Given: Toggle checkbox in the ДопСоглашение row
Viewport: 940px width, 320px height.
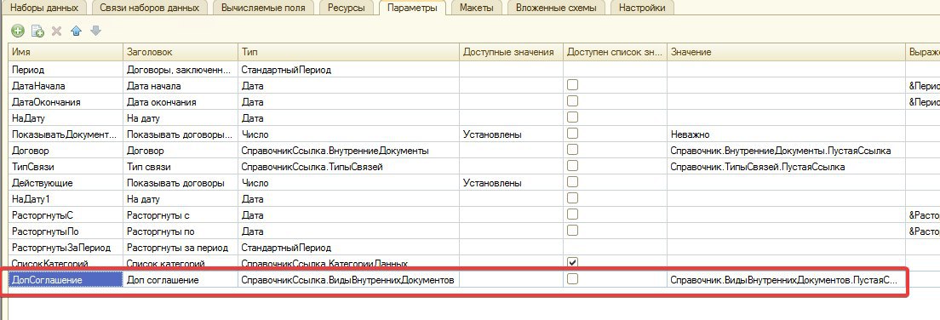Looking at the screenshot, I should pos(572,279).
